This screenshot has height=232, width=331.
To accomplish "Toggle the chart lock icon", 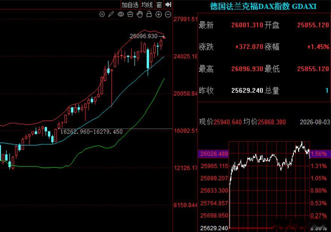I will pos(149,14).
